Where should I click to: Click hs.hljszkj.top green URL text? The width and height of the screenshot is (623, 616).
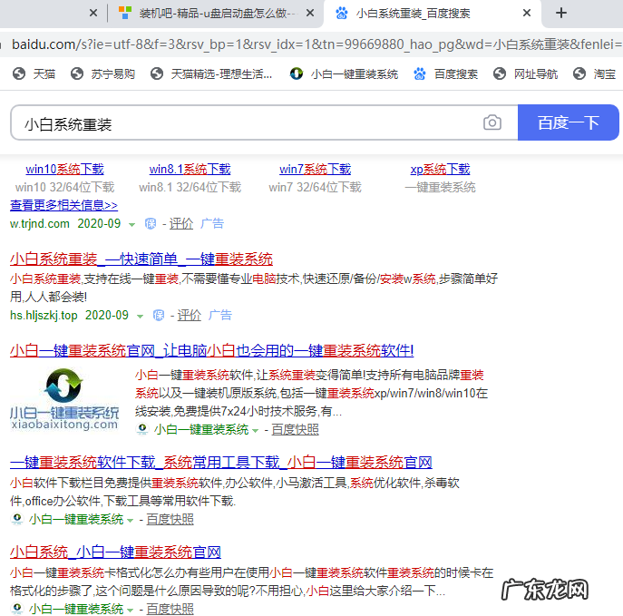[x=44, y=316]
